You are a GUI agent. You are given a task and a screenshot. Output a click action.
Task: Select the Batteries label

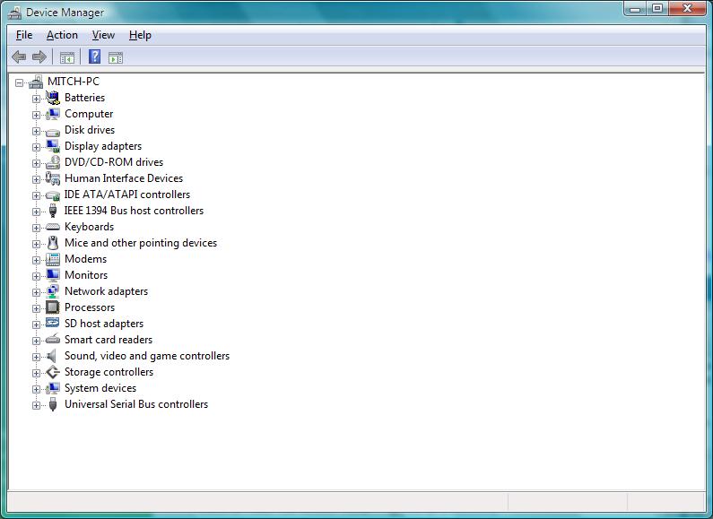tap(84, 97)
